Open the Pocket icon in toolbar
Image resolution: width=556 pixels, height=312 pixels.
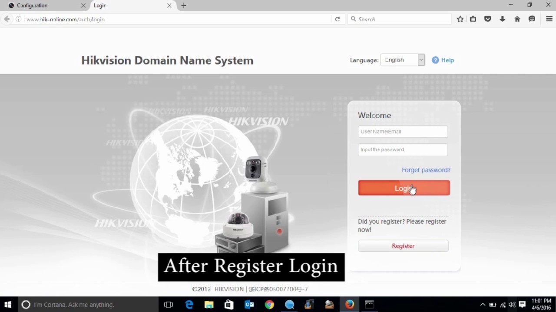488,19
